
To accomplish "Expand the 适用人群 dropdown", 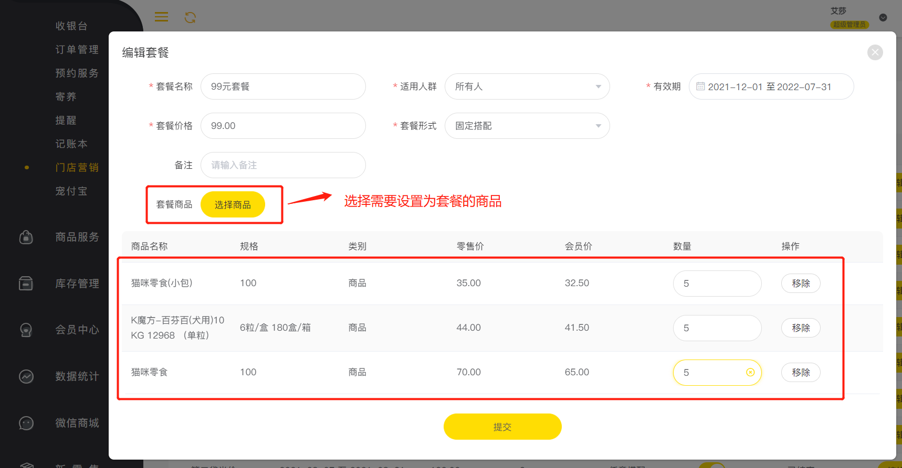I will coord(527,86).
